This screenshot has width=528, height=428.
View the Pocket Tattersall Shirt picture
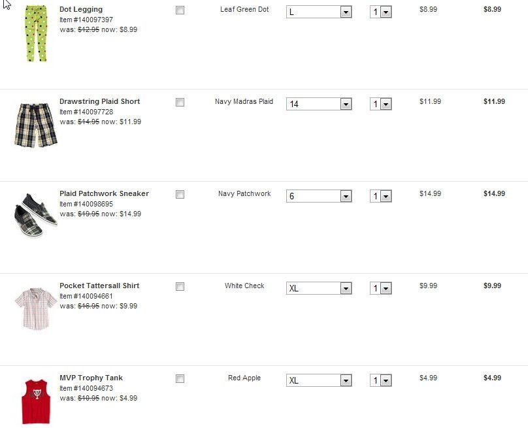[x=36, y=308]
